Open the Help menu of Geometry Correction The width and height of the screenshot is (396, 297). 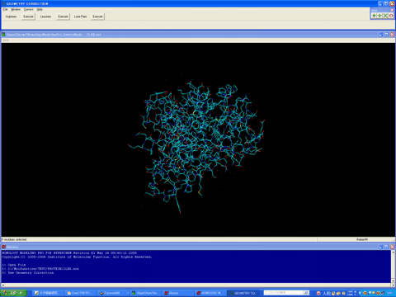pos(40,9)
